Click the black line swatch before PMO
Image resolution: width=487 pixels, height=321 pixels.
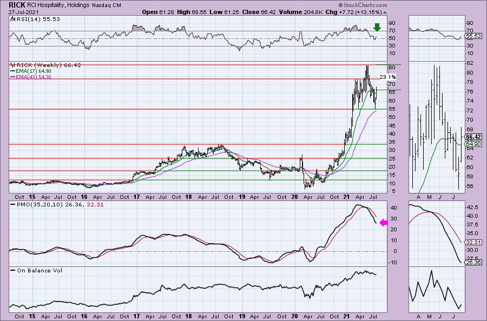13,205
